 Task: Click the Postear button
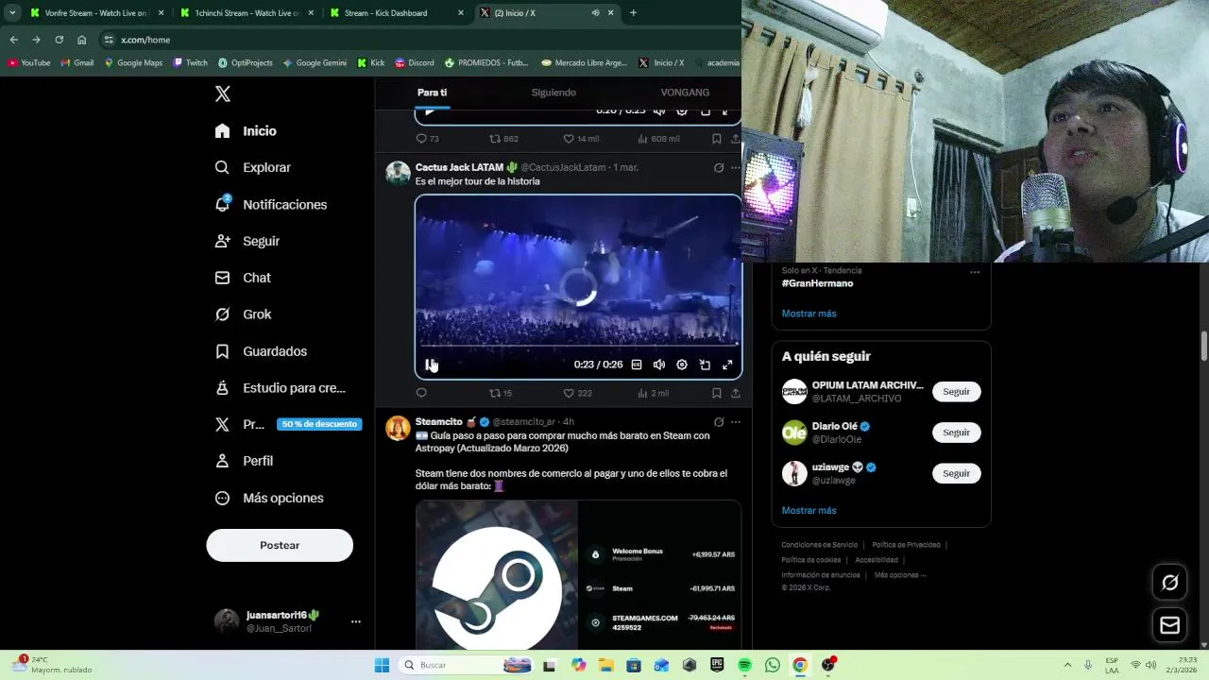point(280,545)
